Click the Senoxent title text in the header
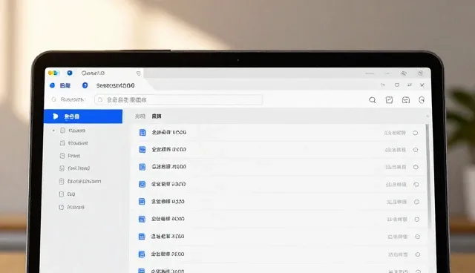 pos(116,85)
